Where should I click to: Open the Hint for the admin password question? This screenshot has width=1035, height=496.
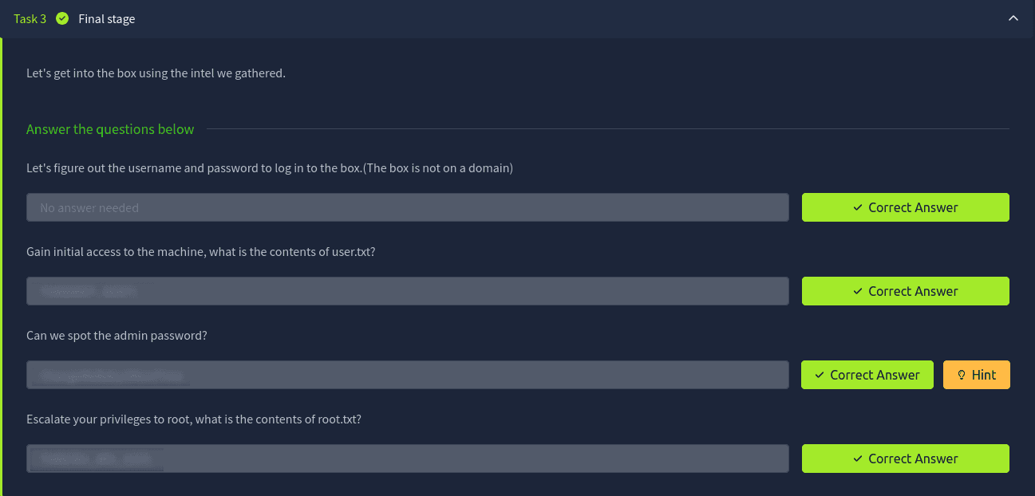click(976, 375)
